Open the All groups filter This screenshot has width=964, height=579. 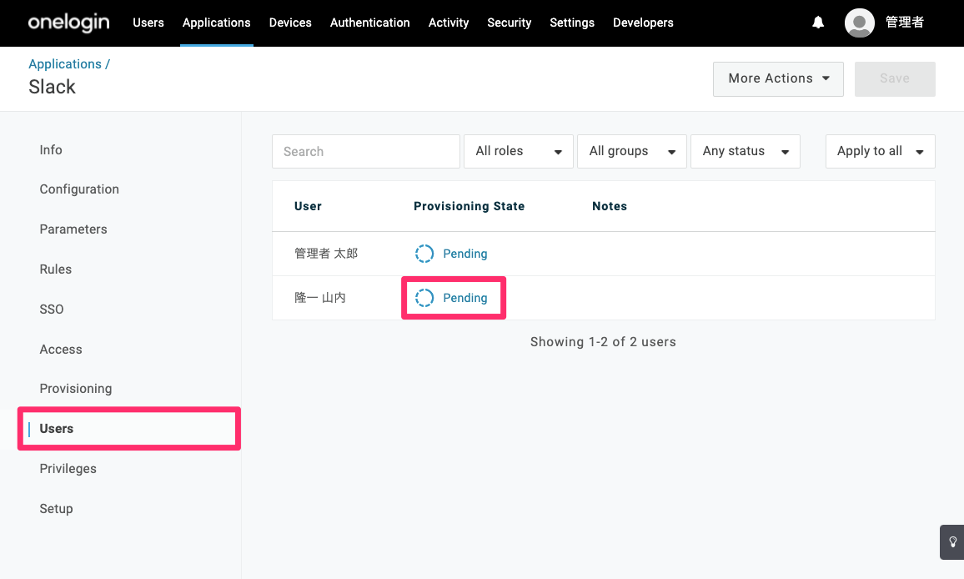point(631,151)
